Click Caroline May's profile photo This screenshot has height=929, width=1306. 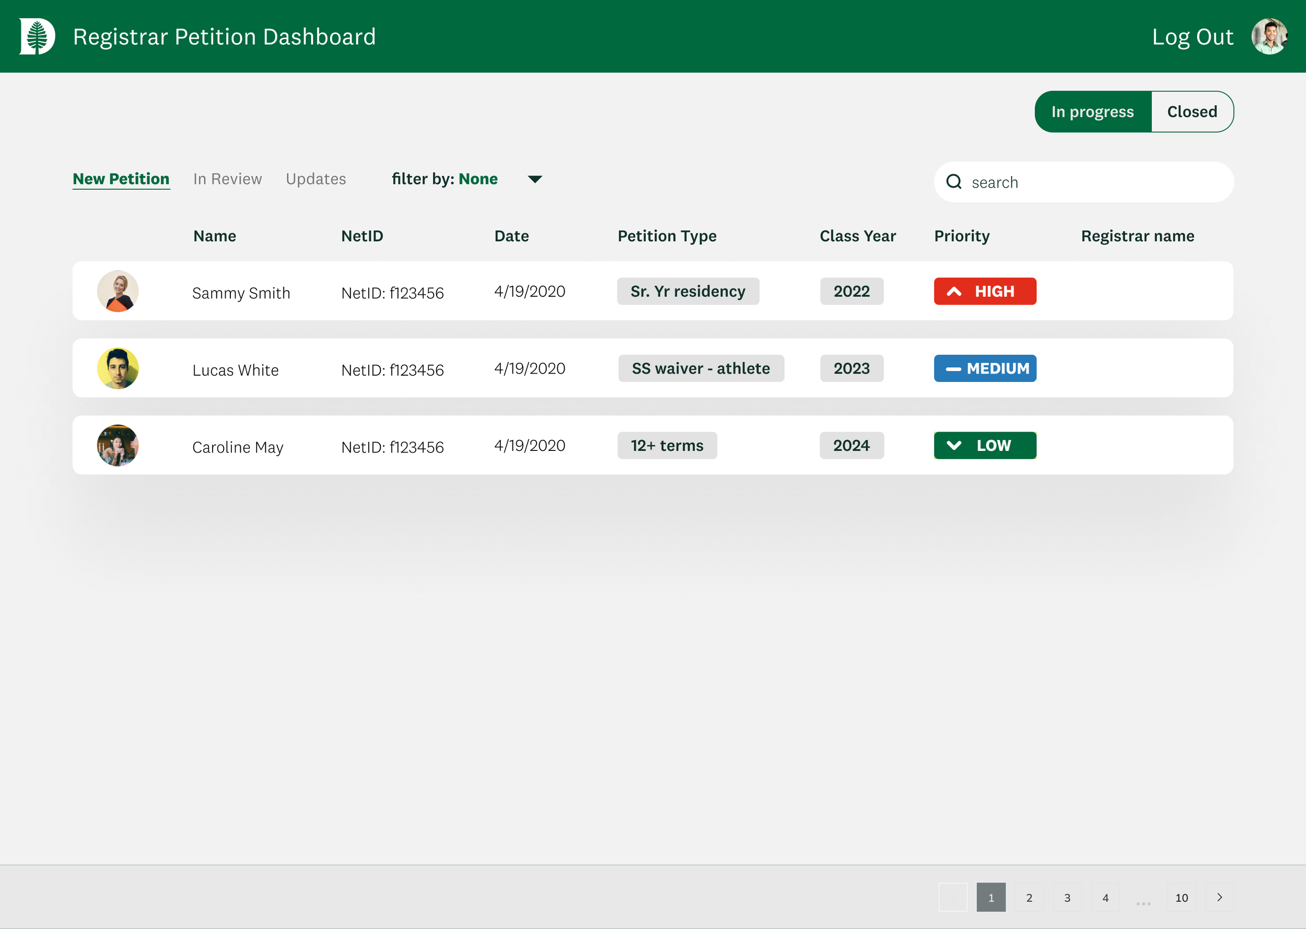(x=118, y=445)
